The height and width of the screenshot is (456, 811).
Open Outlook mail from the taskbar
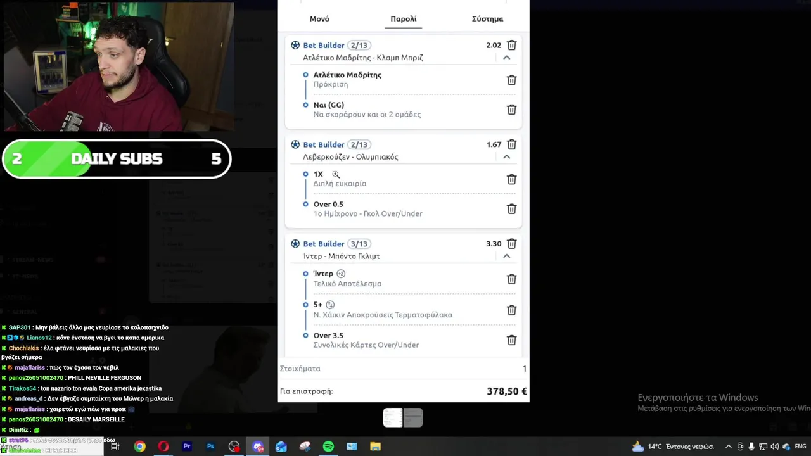[x=281, y=446]
